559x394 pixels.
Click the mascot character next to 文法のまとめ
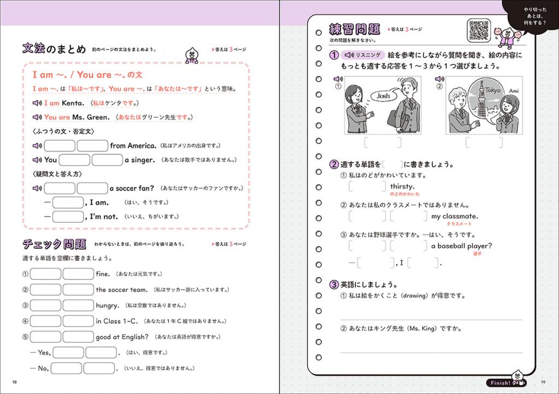(x=192, y=55)
